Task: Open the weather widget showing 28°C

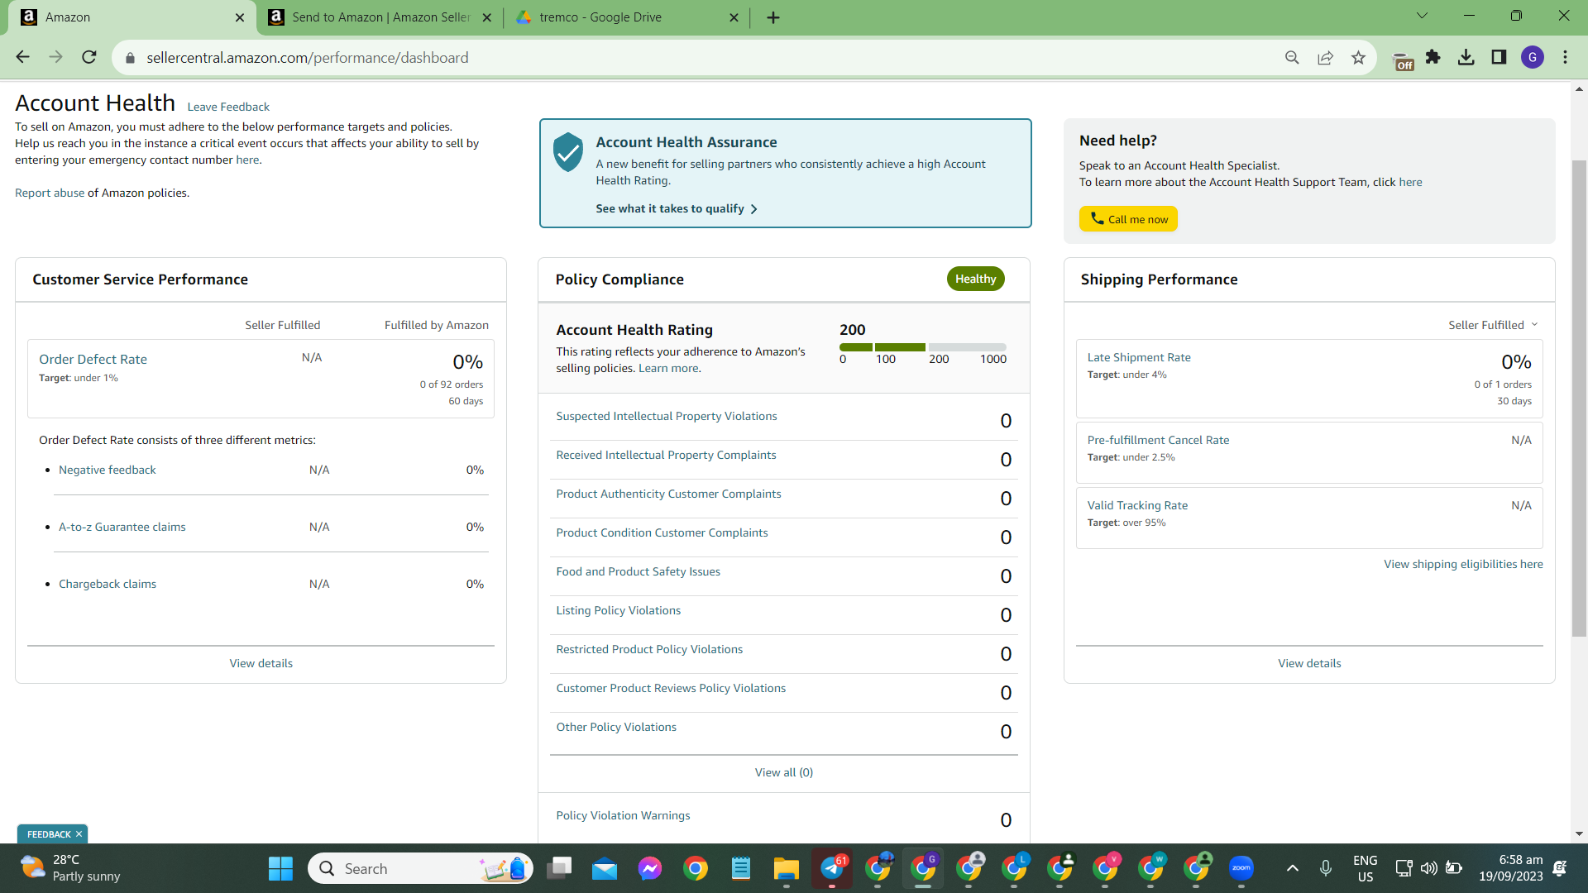Action: pos(70,868)
